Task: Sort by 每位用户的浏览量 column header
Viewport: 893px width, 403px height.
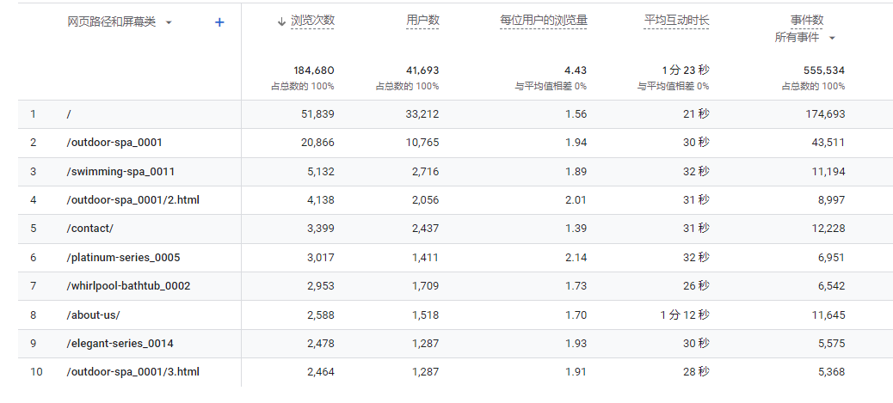Action: [544, 21]
